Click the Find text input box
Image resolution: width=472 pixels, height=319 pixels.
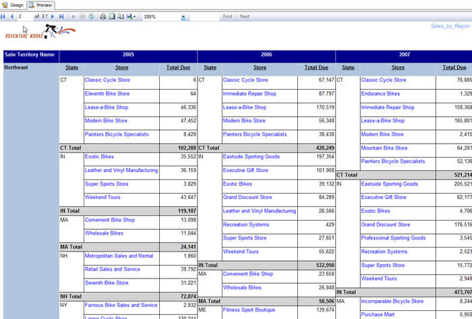click(x=205, y=17)
